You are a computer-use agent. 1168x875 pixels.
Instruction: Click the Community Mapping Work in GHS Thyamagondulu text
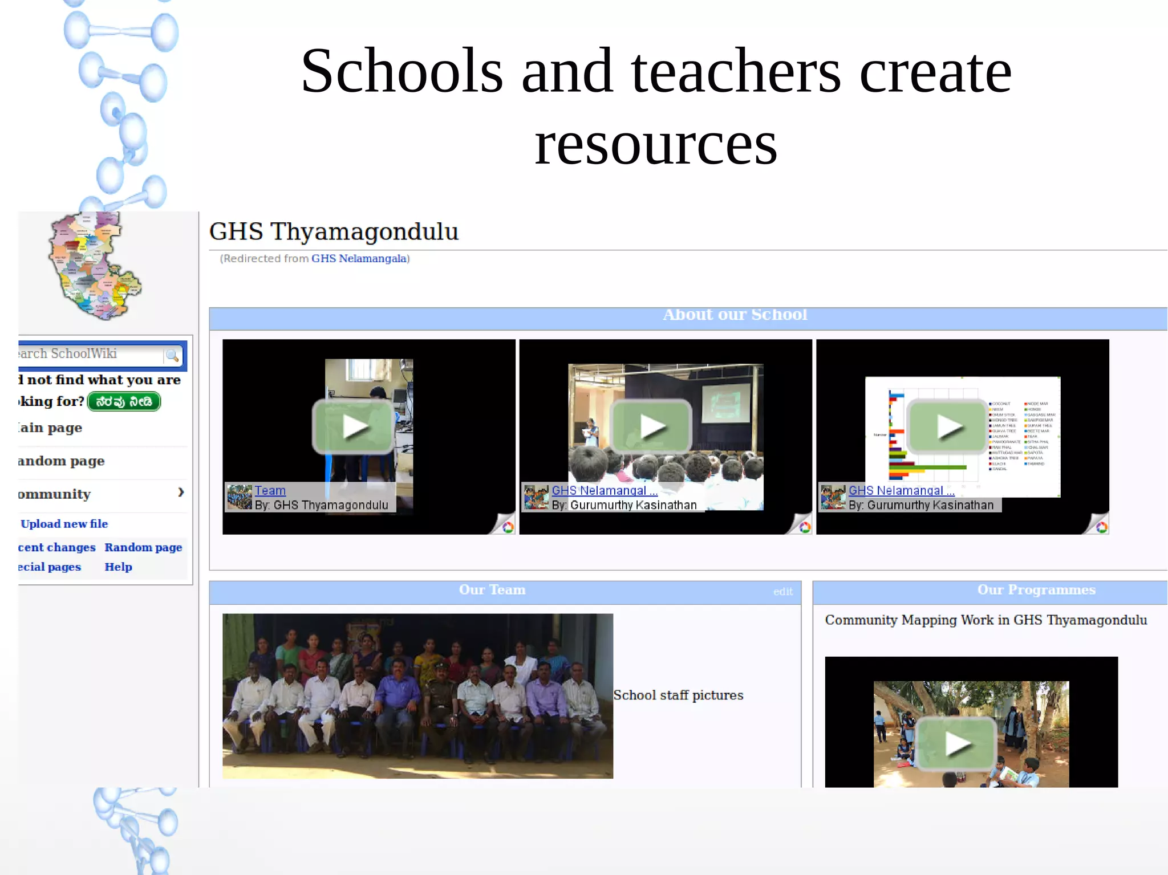tap(986, 620)
